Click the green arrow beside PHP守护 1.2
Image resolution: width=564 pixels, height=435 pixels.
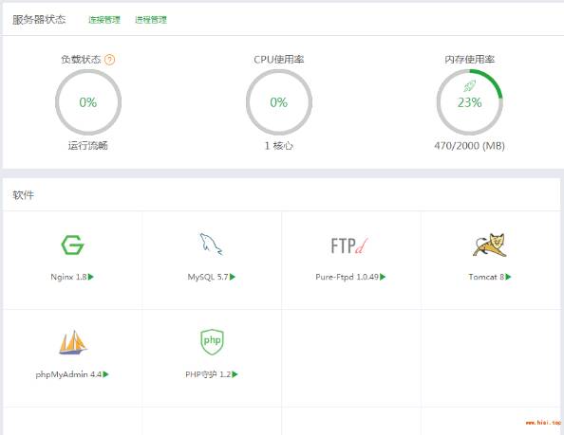point(235,374)
